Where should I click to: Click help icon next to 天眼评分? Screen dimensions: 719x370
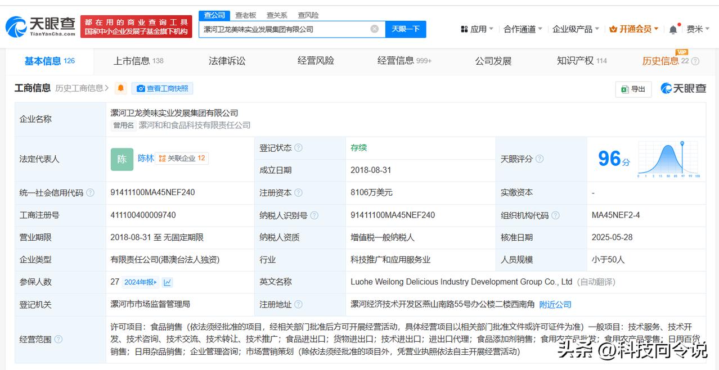(540, 159)
